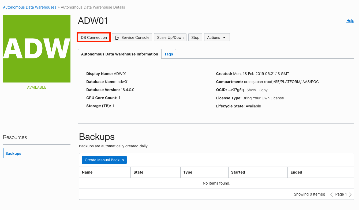Click the State column header
Image resolution: width=359 pixels, height=210 pixels.
click(x=139, y=172)
